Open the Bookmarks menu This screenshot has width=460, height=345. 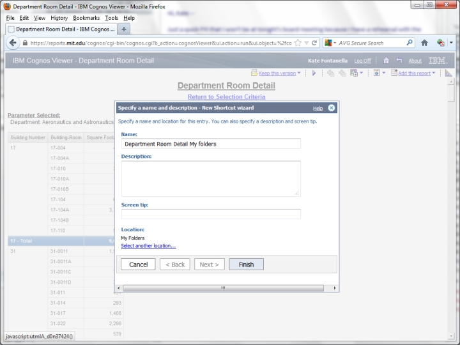pyautogui.click(x=86, y=18)
